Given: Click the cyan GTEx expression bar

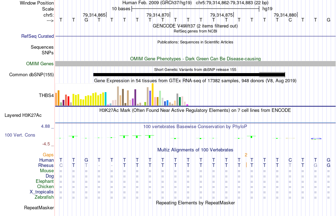Looking at the screenshot, I should 105,98.
